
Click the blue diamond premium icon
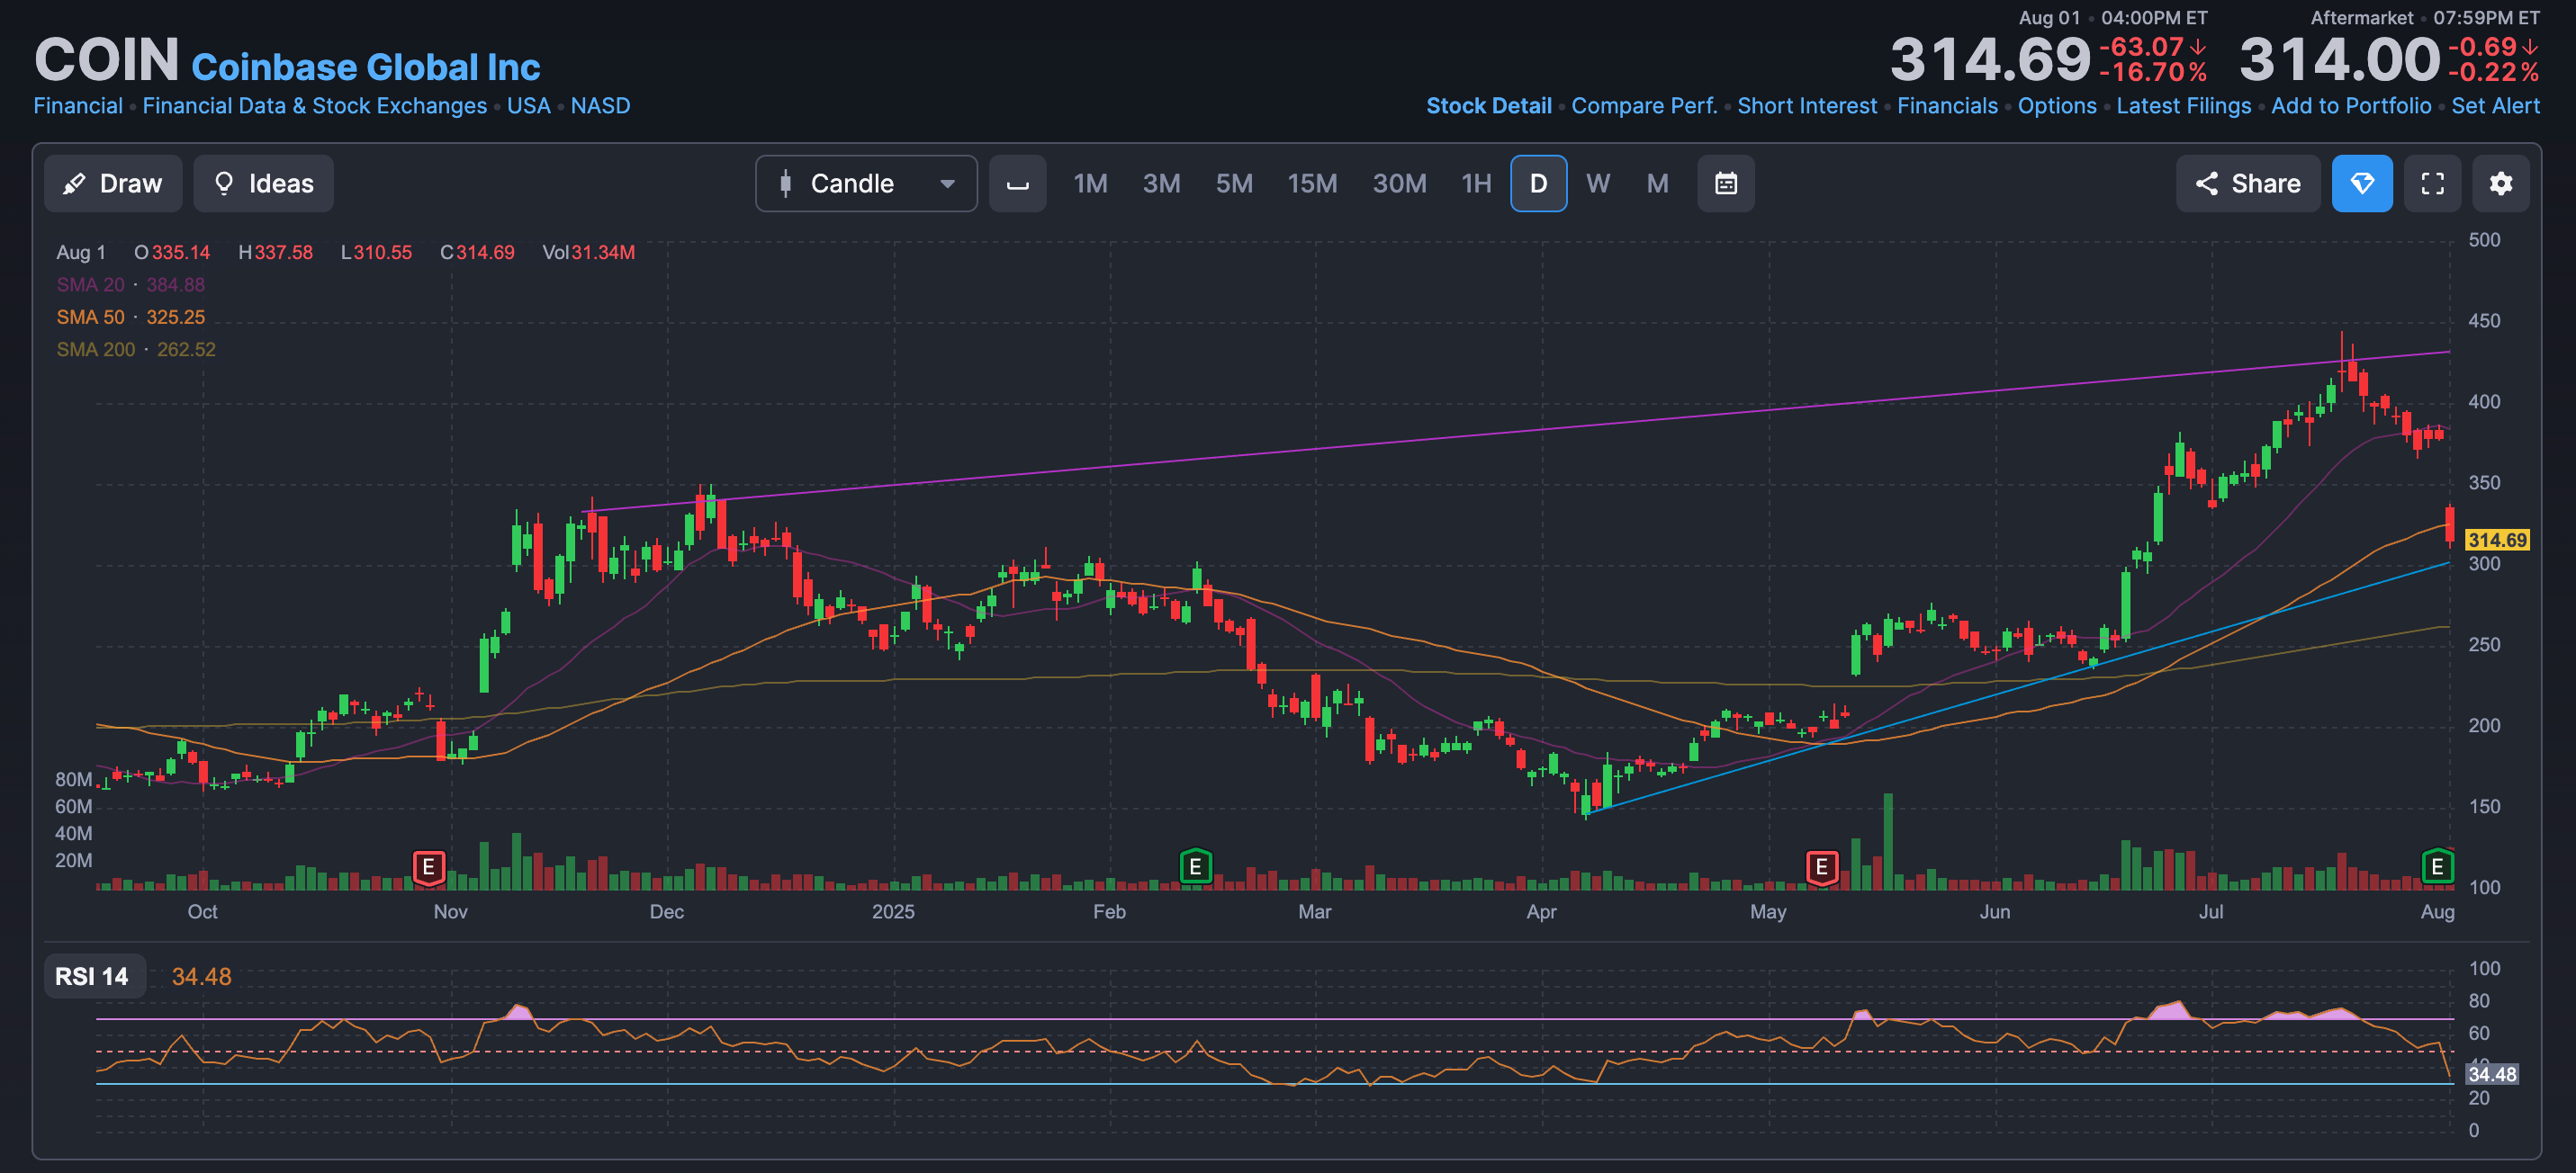pos(2361,184)
